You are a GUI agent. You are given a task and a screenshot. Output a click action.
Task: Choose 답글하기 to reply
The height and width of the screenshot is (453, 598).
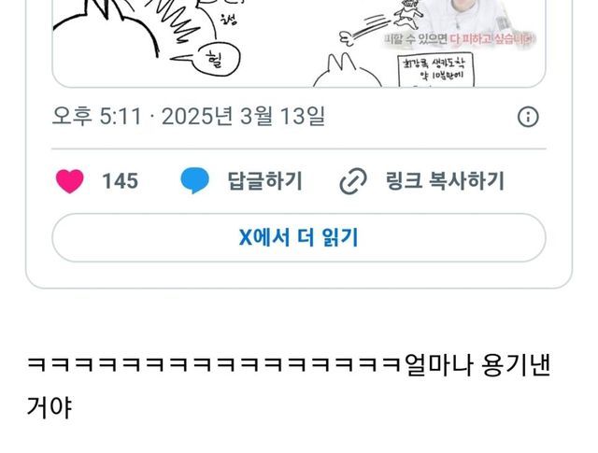[x=265, y=181]
